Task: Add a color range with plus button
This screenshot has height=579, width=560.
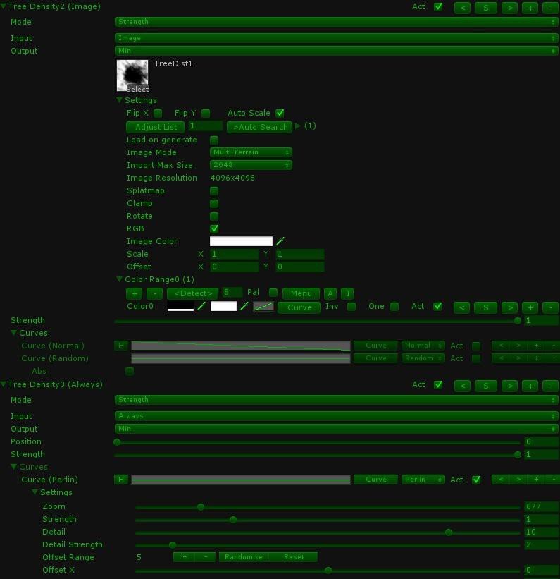Action: (x=135, y=293)
